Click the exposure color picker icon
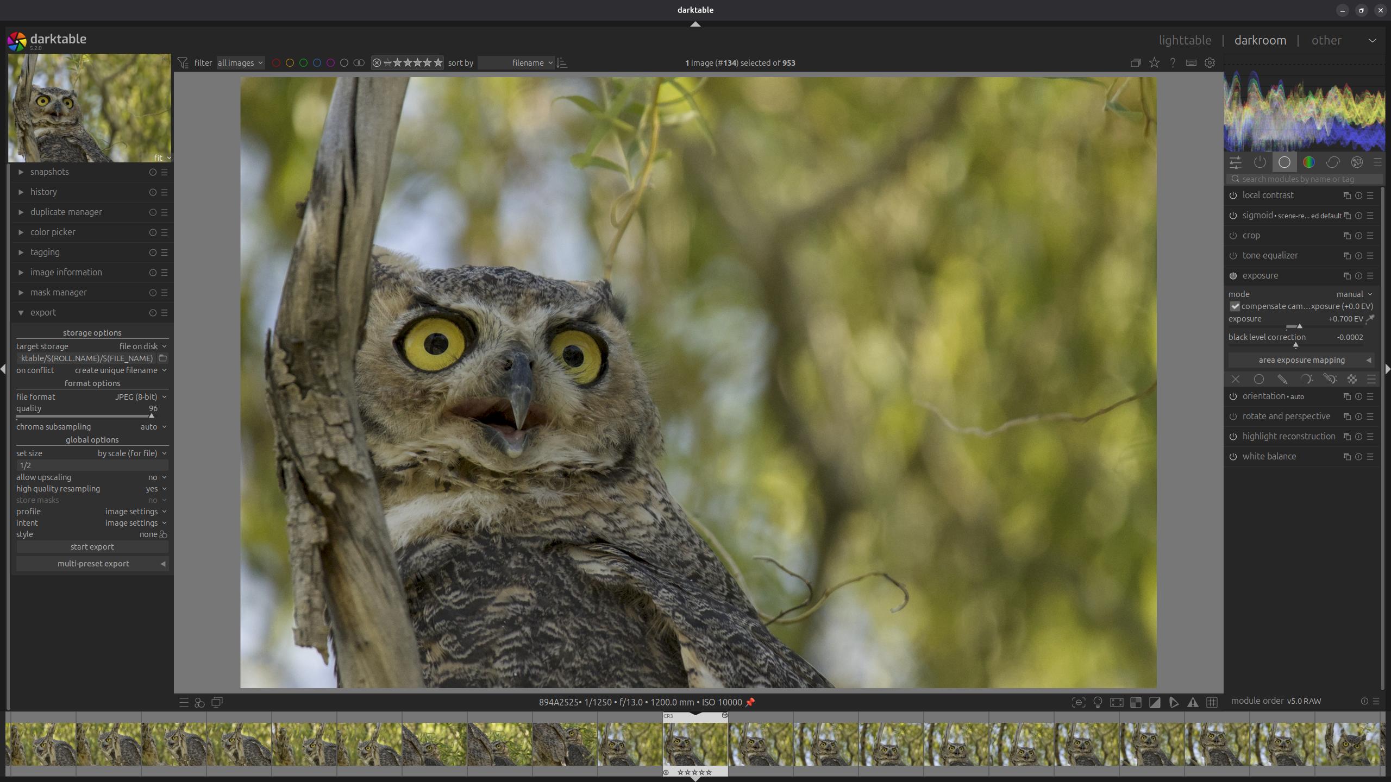The image size is (1391, 782). pos(1370,319)
